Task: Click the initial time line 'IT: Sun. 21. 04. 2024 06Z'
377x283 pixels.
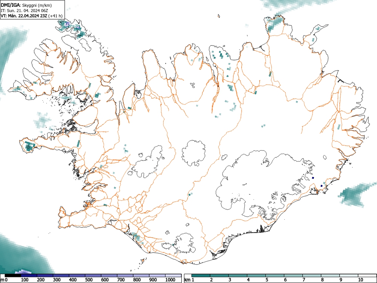Action: point(25,11)
